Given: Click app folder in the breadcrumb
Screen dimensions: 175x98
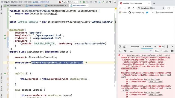Looking at the screenshot, I should click(x=28, y=2).
